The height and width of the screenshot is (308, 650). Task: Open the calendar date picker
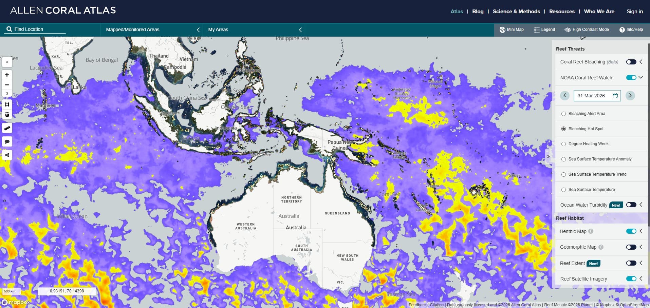tap(615, 96)
